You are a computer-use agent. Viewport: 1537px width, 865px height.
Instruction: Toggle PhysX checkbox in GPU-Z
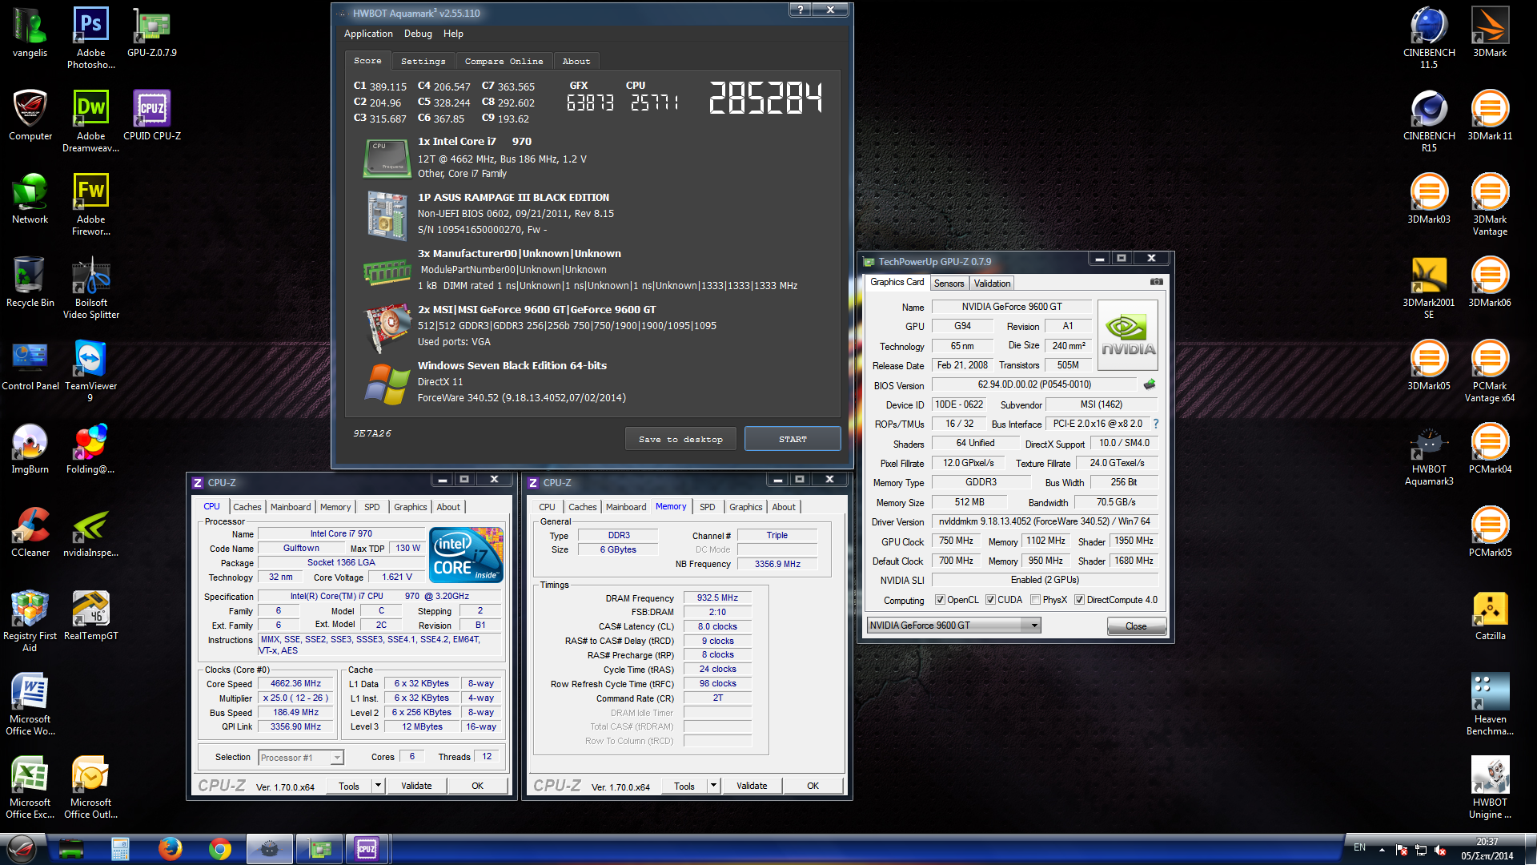(x=1036, y=600)
